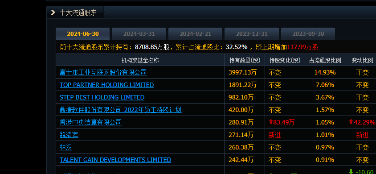The image size is (376, 174).
Task: Click the chevron icon beside 十大流通股东
Action: 53,12
